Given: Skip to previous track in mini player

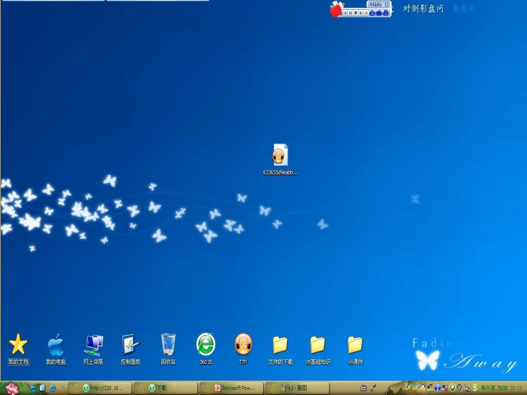Looking at the screenshot, I should coord(345,13).
